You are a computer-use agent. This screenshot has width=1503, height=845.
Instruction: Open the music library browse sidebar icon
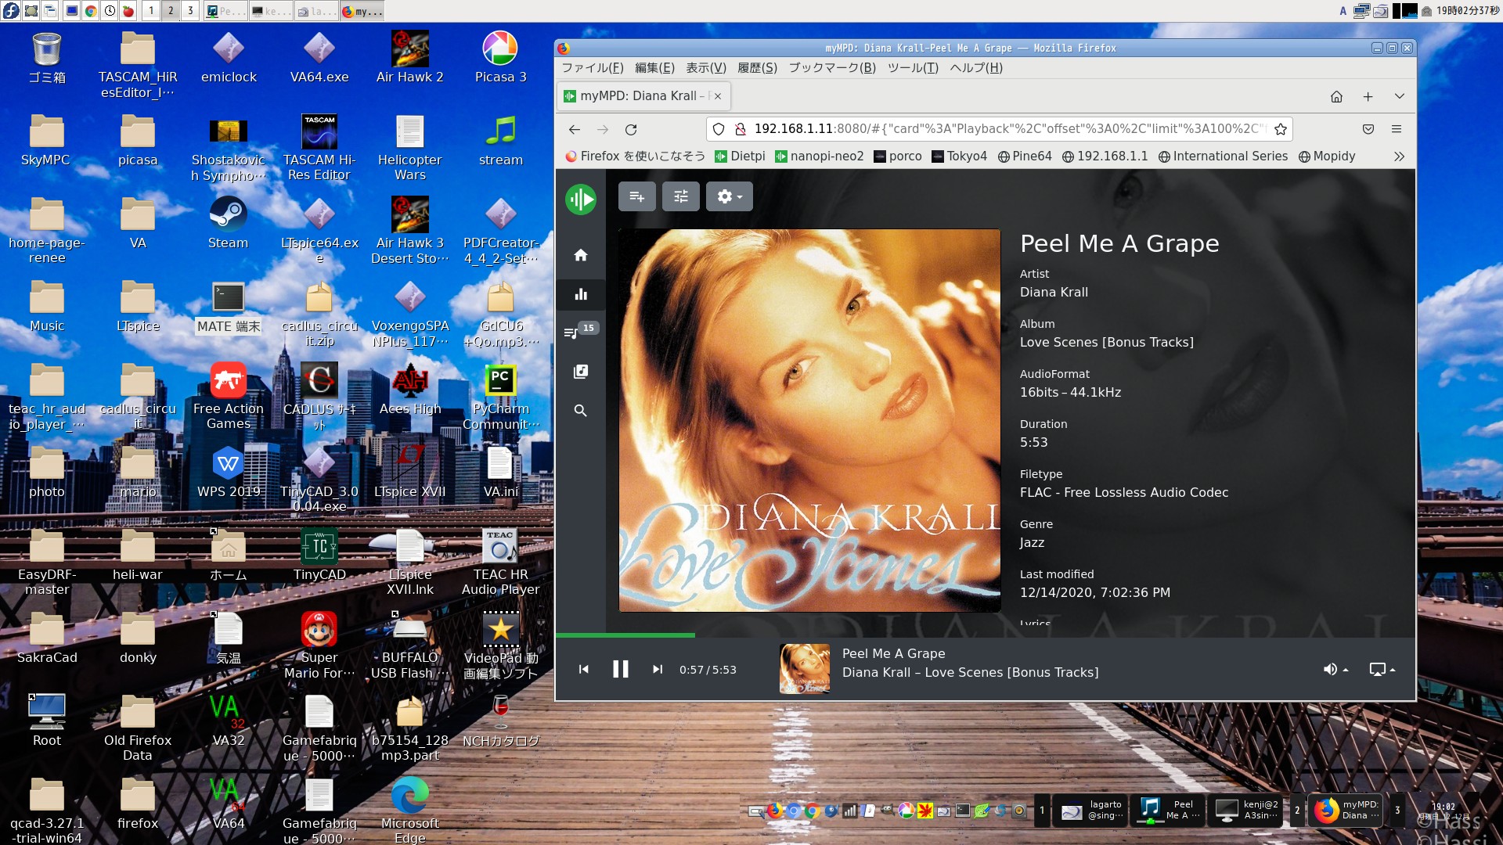(x=580, y=372)
